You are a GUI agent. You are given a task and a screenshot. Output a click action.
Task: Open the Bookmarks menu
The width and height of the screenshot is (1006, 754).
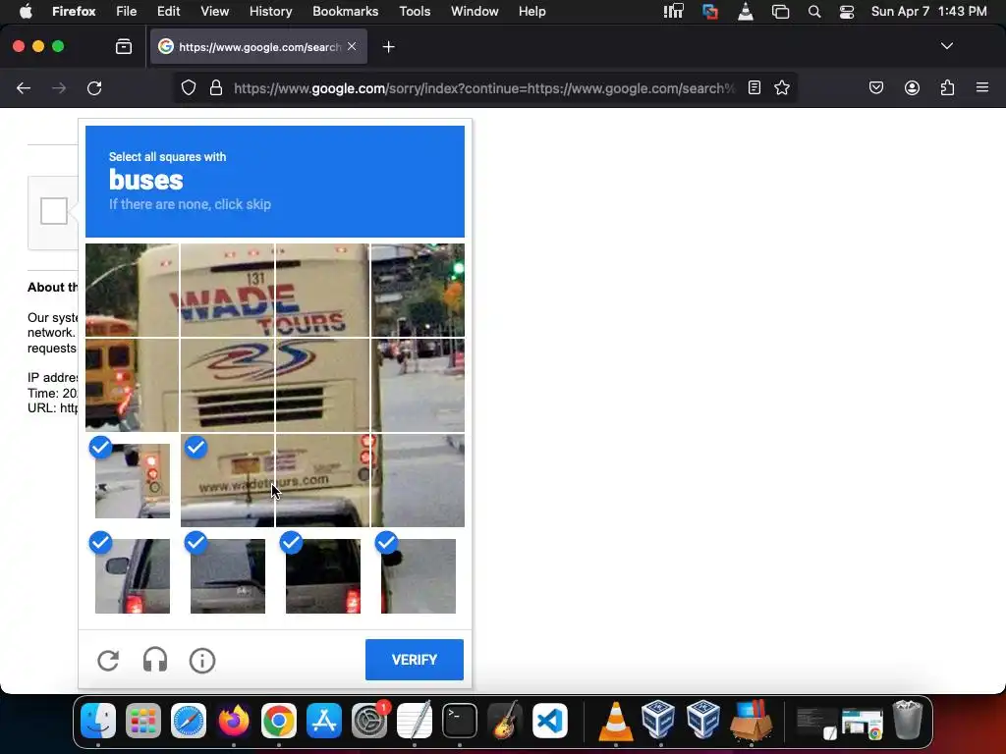pyautogui.click(x=345, y=11)
